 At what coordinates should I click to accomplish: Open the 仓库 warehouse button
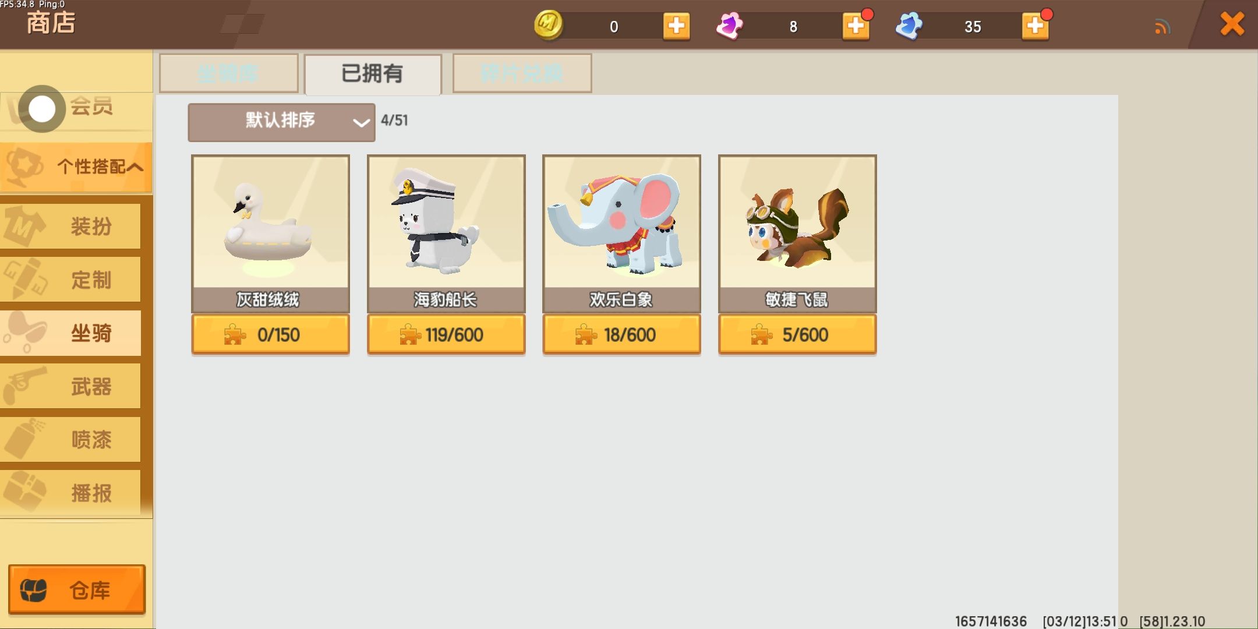[x=76, y=589]
